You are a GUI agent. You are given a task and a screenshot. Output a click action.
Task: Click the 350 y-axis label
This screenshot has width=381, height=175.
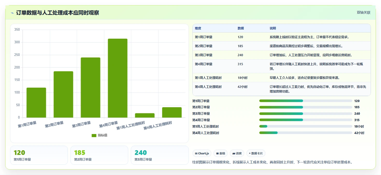click(x=17, y=30)
